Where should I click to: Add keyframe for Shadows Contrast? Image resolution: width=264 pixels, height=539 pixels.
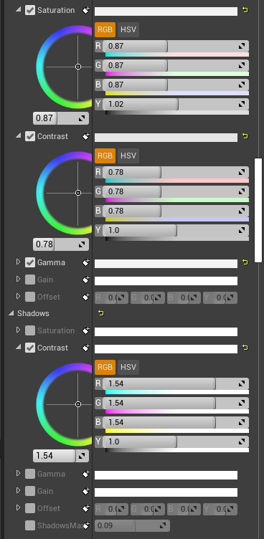coord(85,348)
